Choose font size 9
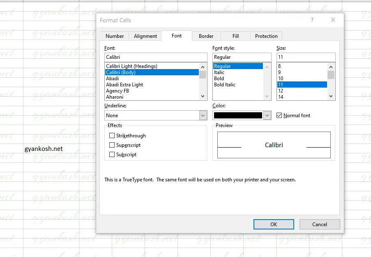 (x=302, y=72)
